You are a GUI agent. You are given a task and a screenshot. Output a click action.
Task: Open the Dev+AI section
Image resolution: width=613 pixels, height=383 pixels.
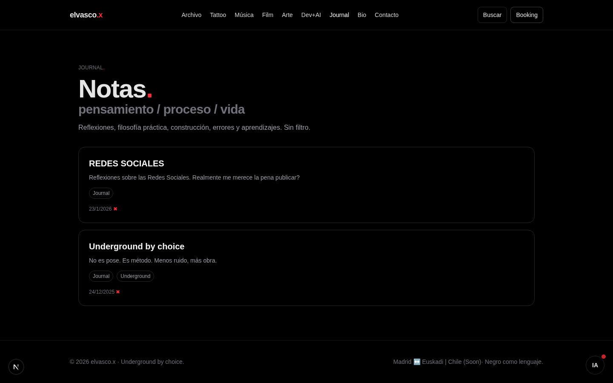pos(311,15)
